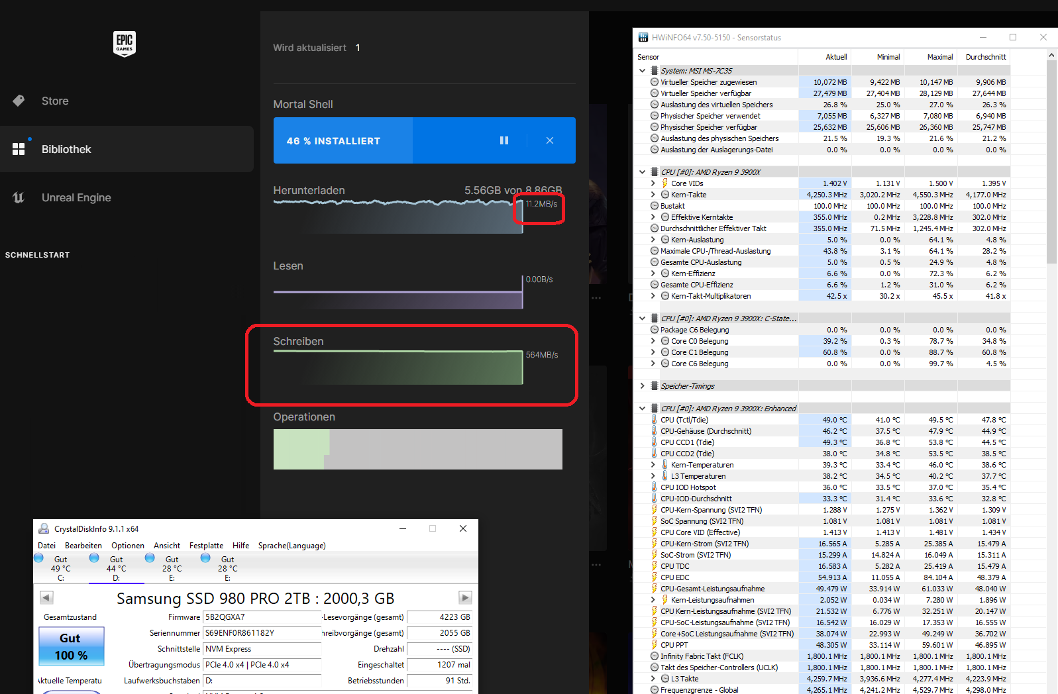
Task: Open Festplatte menu in CrystalDiskInfo
Action: coord(206,546)
